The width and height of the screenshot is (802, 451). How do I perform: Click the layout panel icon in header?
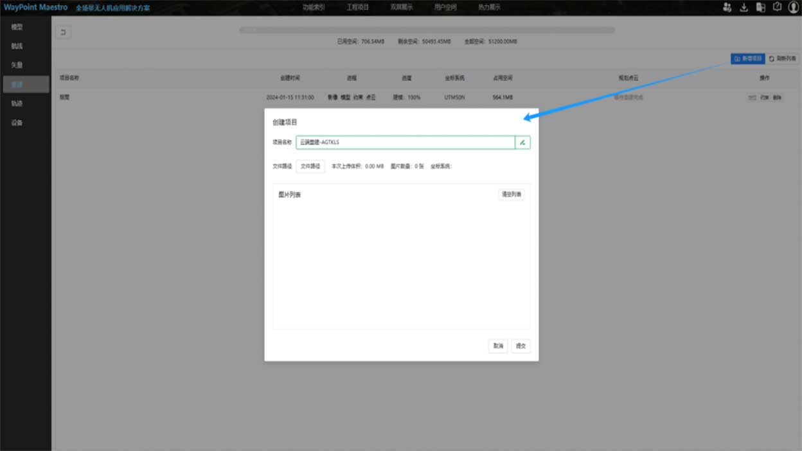tap(760, 8)
